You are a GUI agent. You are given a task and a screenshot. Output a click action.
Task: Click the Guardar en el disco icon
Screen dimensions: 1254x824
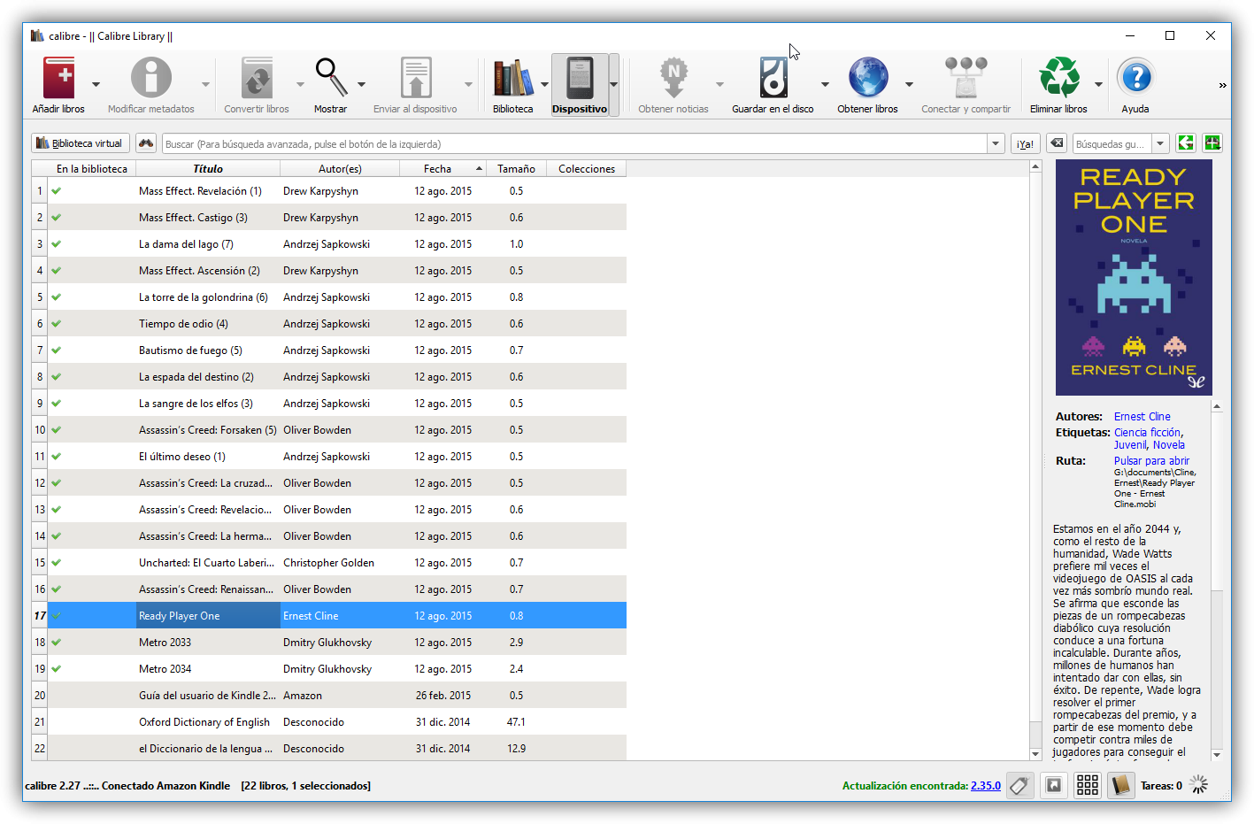773,78
